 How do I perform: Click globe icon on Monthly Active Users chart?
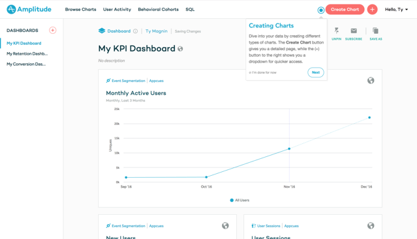371,80
